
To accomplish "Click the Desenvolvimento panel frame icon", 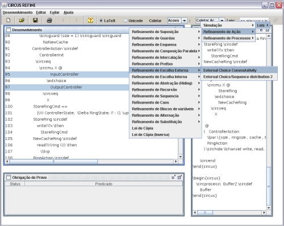I will click(9, 30).
